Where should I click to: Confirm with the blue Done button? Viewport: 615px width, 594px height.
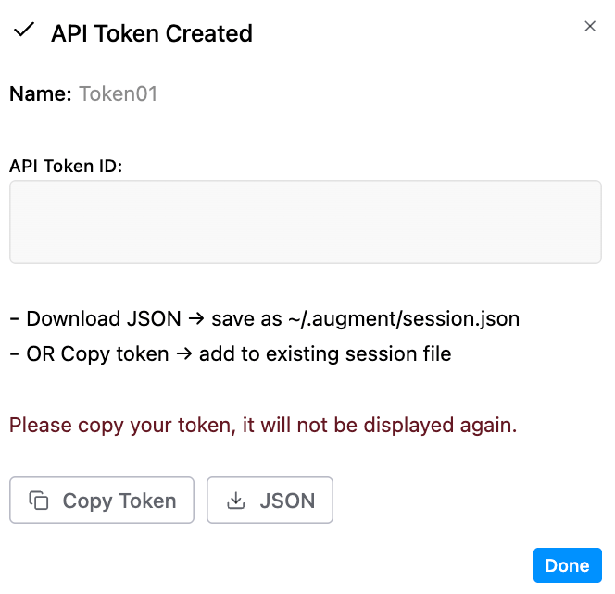tap(567, 565)
